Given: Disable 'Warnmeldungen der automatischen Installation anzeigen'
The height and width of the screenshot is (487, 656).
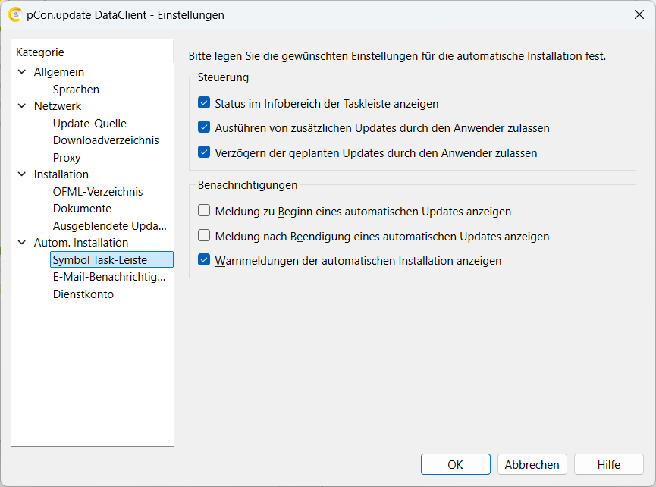Looking at the screenshot, I should (204, 260).
